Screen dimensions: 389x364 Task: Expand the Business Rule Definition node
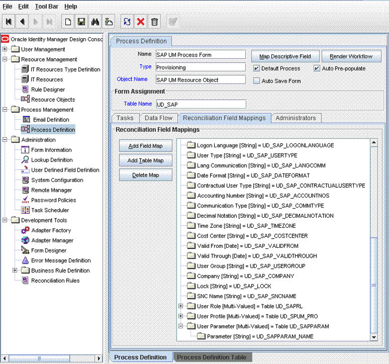point(15,270)
